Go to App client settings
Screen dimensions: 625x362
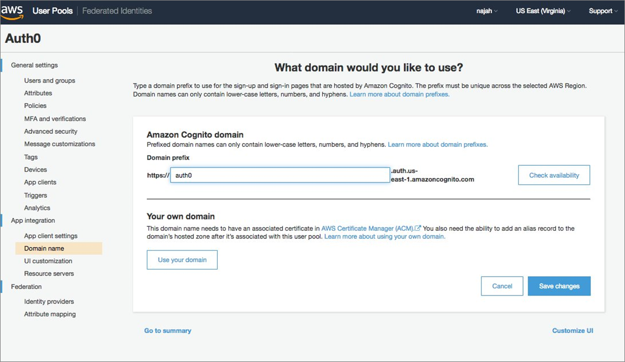(x=50, y=236)
